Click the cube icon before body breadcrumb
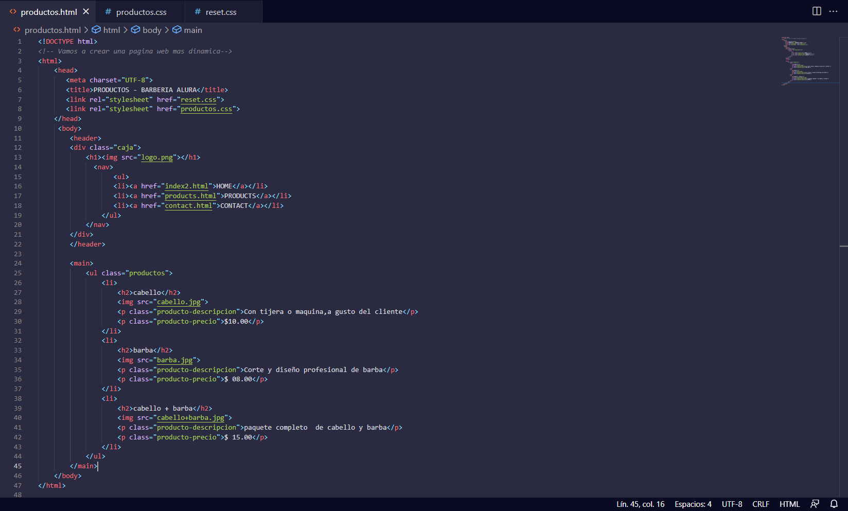848x511 pixels. click(135, 30)
